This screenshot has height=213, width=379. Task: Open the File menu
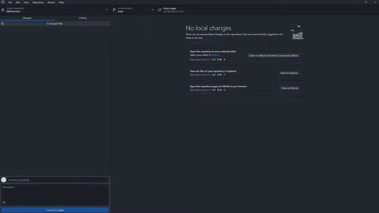(x=10, y=2)
